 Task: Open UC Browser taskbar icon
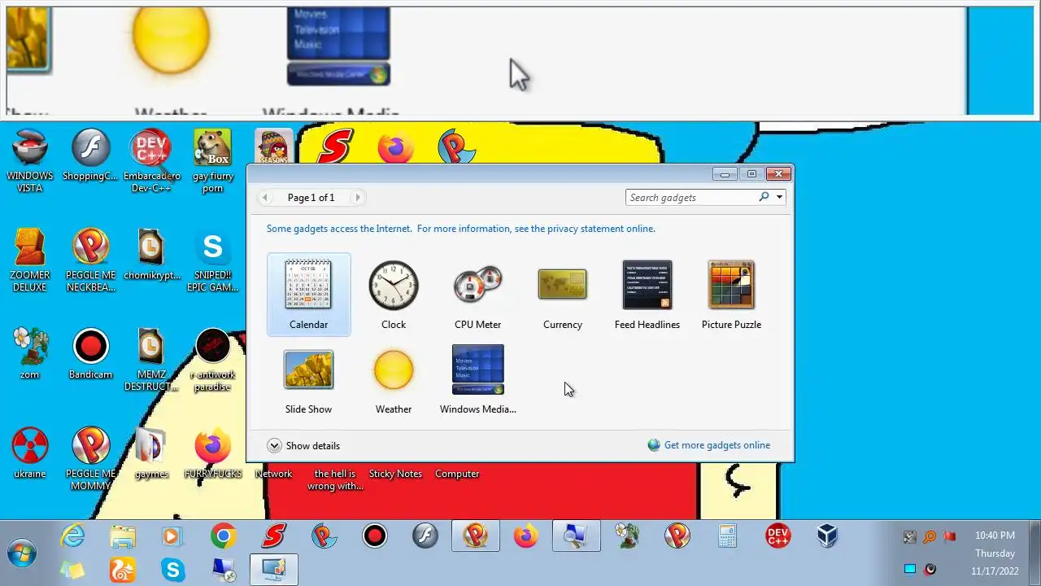[x=123, y=570]
